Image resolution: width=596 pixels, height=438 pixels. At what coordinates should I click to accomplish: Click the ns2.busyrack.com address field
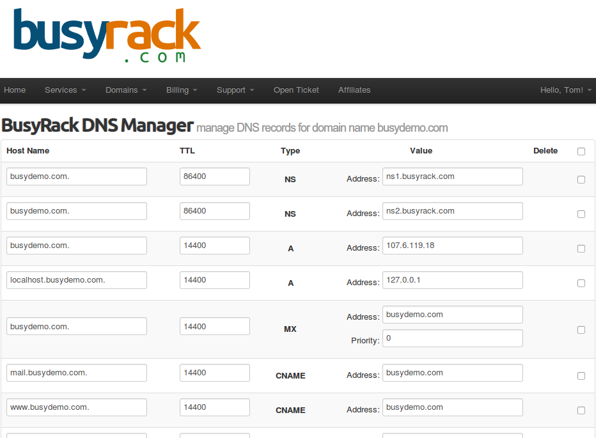453,211
